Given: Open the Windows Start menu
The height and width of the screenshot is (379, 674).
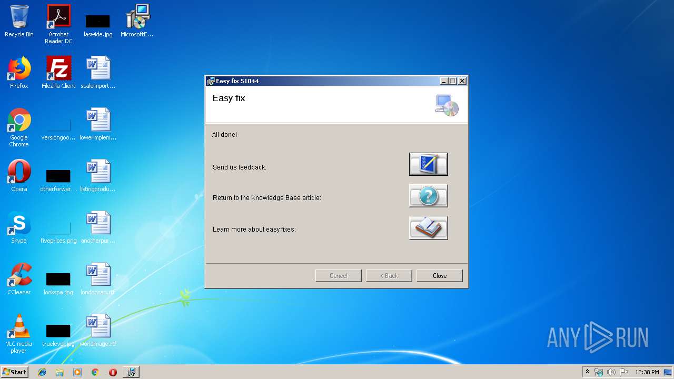Looking at the screenshot, I should 15,372.
